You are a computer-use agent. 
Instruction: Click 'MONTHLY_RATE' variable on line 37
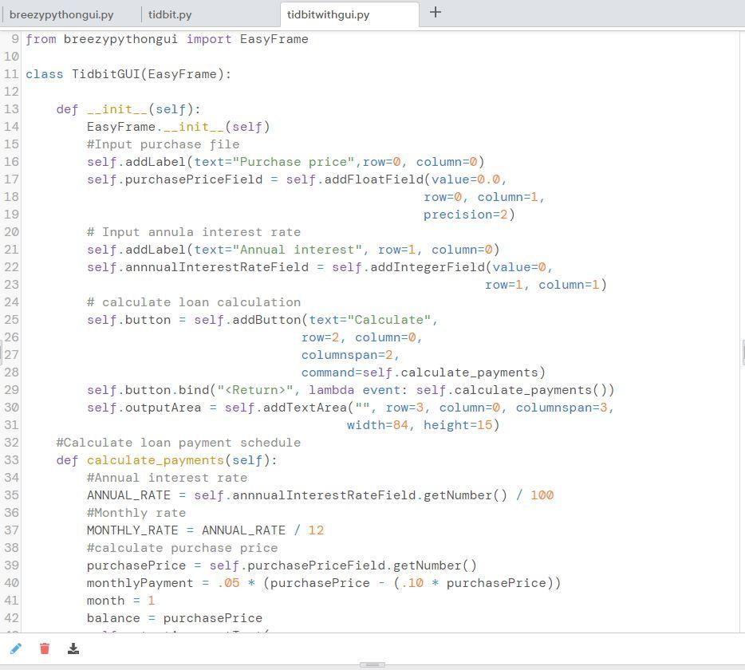tap(132, 530)
